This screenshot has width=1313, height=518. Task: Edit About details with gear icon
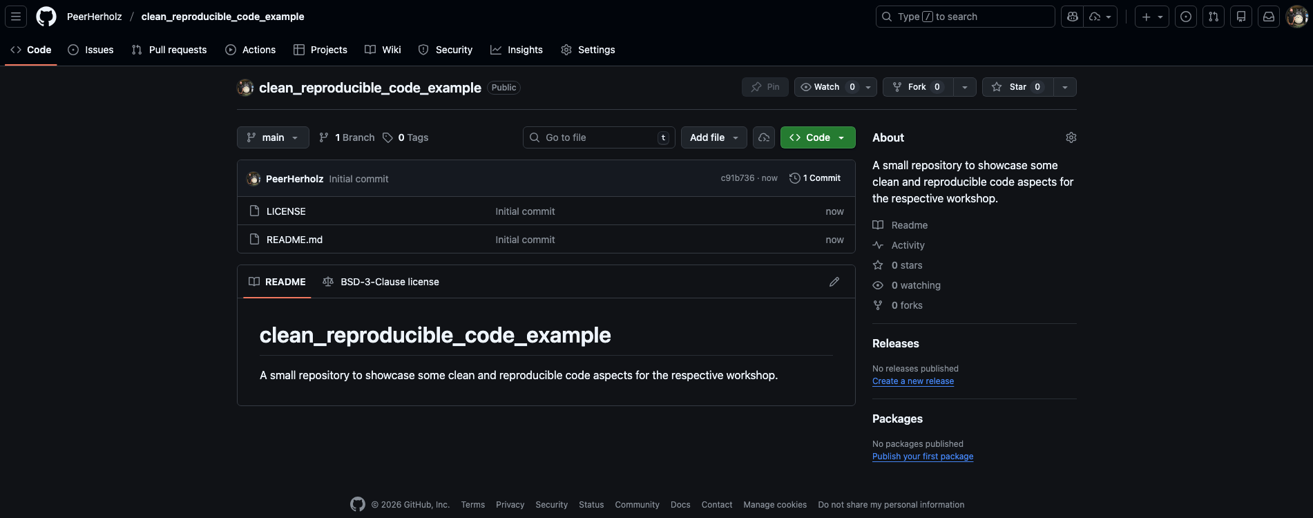tap(1071, 137)
